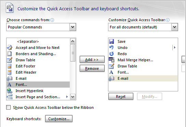The image size is (186, 127).
Task: Select 'Insert Hyperlink' text
Action: click(x=29, y=91)
